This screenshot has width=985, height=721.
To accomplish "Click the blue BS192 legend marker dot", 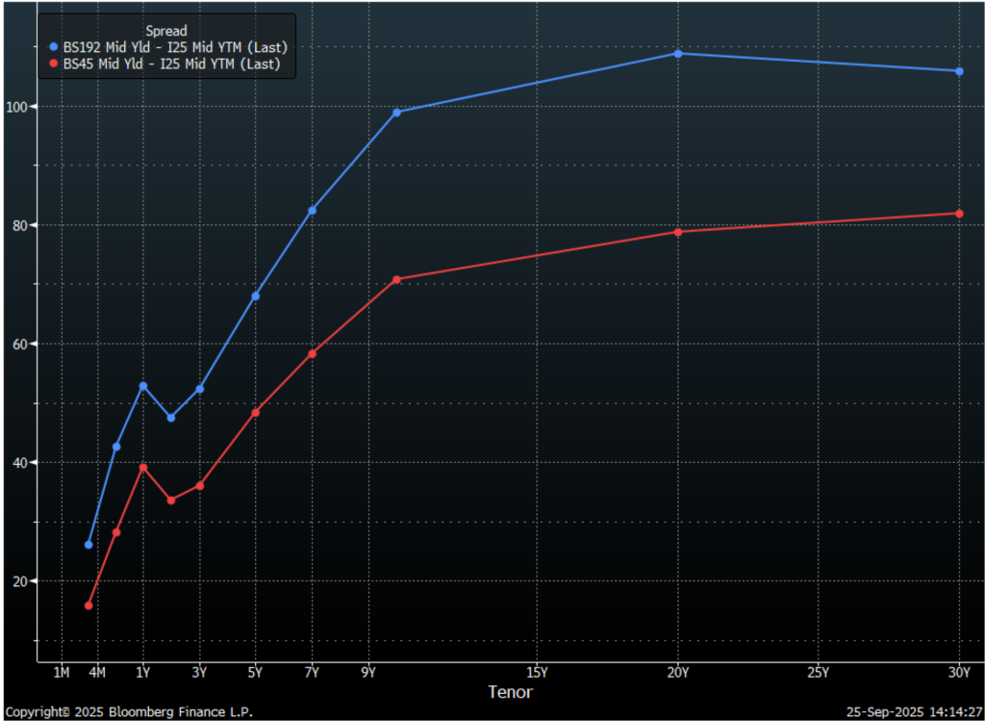I will point(54,47).
